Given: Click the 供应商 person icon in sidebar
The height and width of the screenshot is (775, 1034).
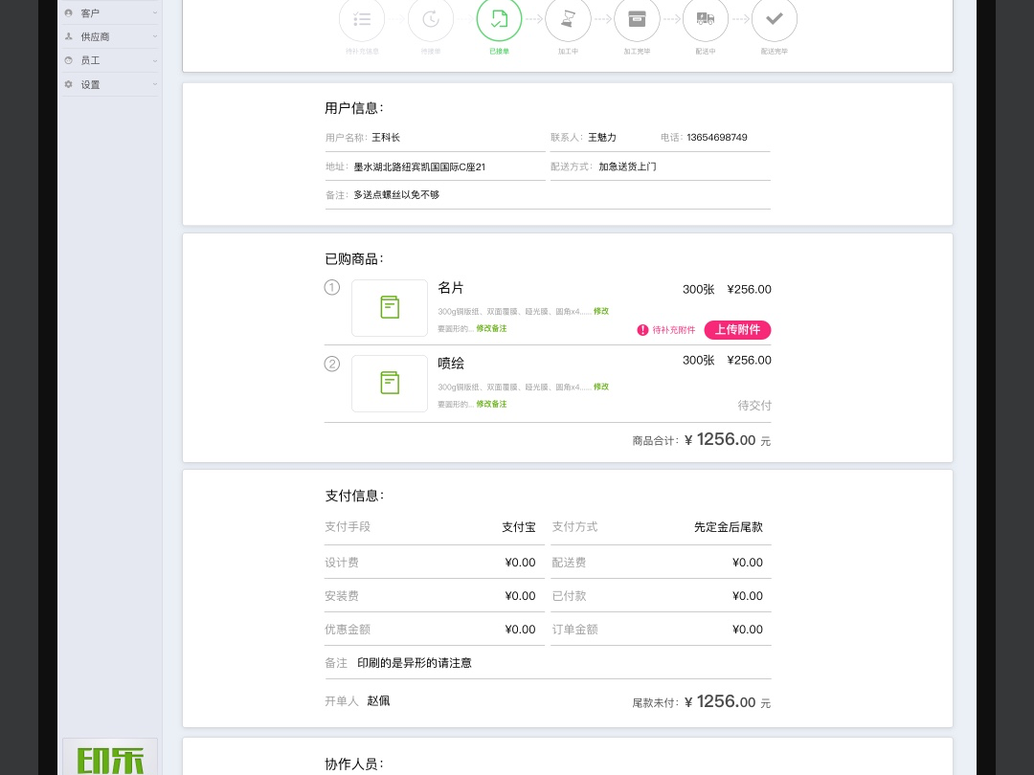Looking at the screenshot, I should pos(68,36).
